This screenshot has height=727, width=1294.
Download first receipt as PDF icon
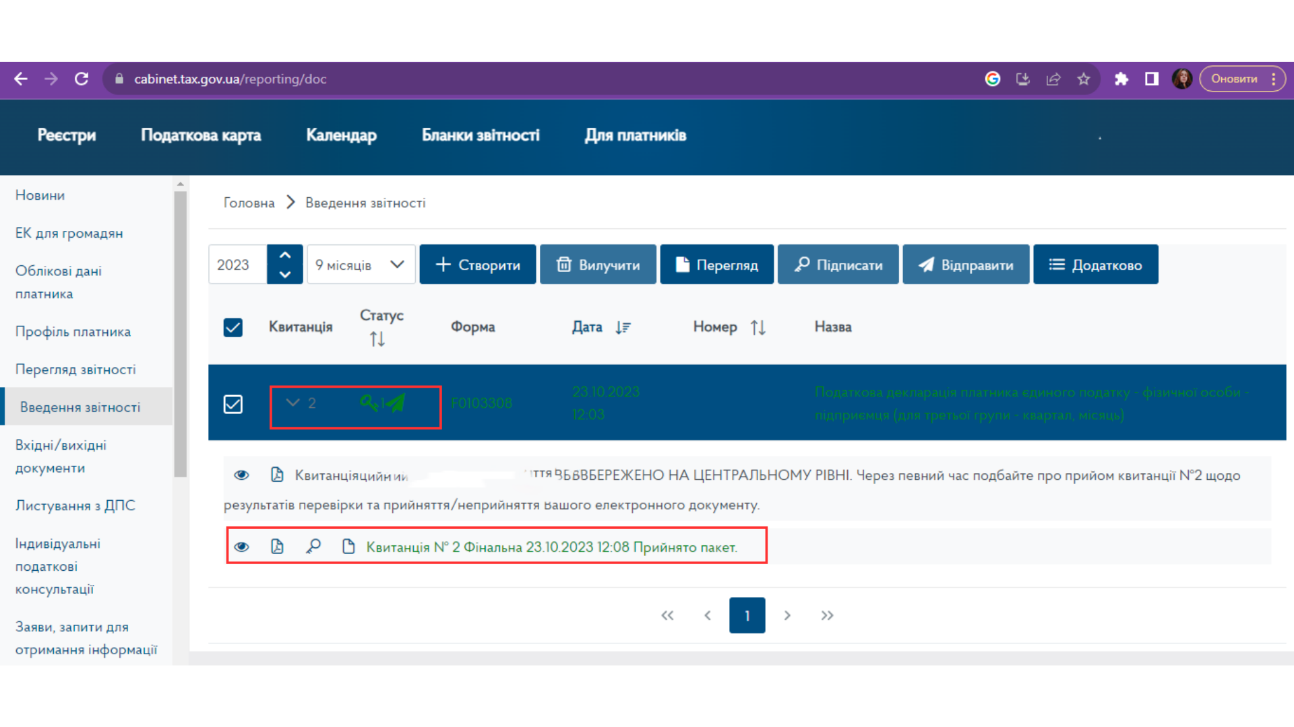277,475
